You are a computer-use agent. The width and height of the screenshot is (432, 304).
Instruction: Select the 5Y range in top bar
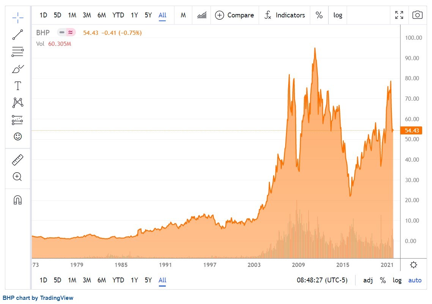pyautogui.click(x=148, y=15)
